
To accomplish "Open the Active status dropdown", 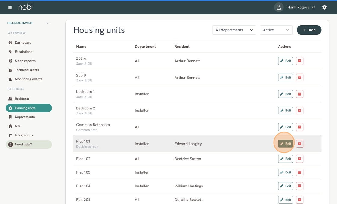I will [x=276, y=30].
